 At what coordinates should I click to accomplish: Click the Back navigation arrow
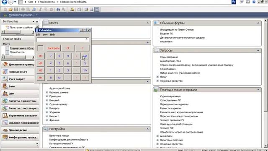point(4,2)
